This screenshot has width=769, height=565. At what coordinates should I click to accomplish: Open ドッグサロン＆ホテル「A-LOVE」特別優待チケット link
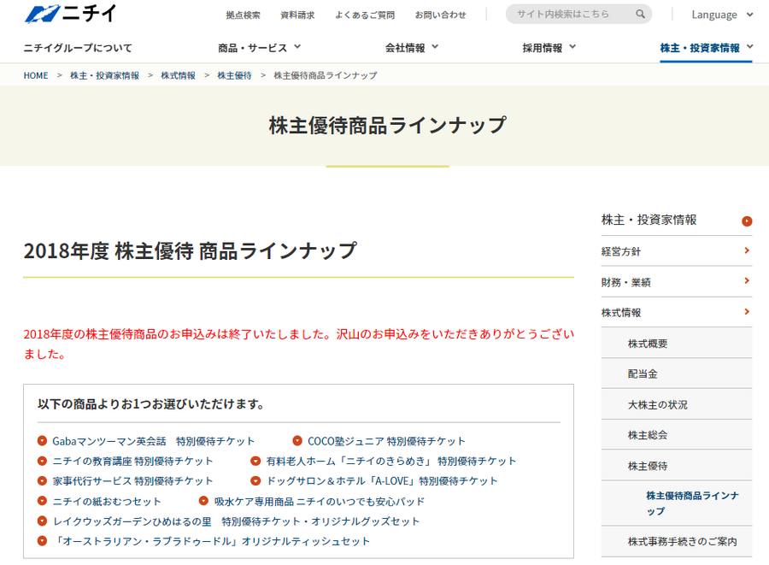pyautogui.click(x=382, y=481)
